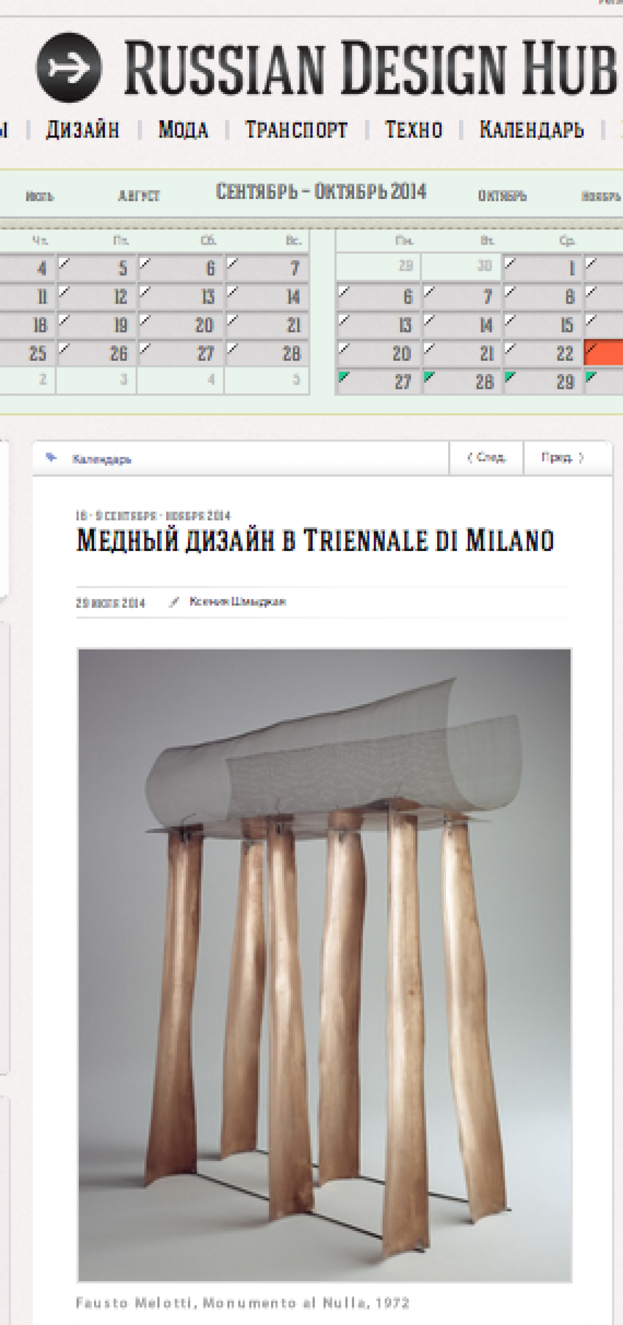623x1325 pixels.
Task: Open Tuesday, October 28 in the calendar
Action: pyautogui.click(x=462, y=382)
